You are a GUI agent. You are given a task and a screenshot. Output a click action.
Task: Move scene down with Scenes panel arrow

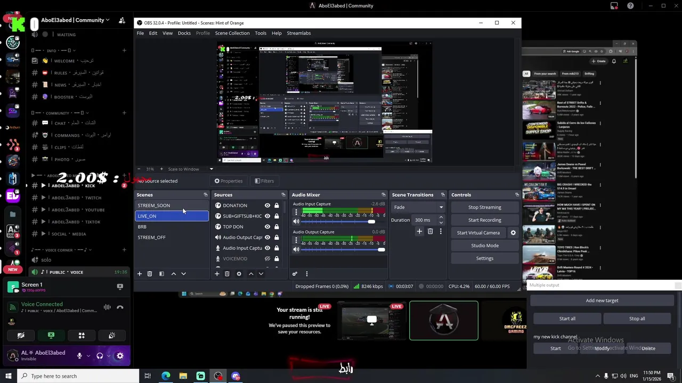point(183,273)
